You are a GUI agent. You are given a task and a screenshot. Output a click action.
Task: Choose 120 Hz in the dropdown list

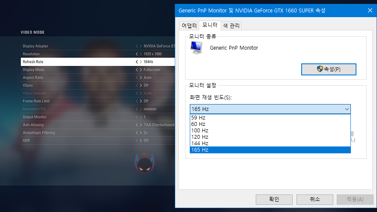tap(270, 137)
